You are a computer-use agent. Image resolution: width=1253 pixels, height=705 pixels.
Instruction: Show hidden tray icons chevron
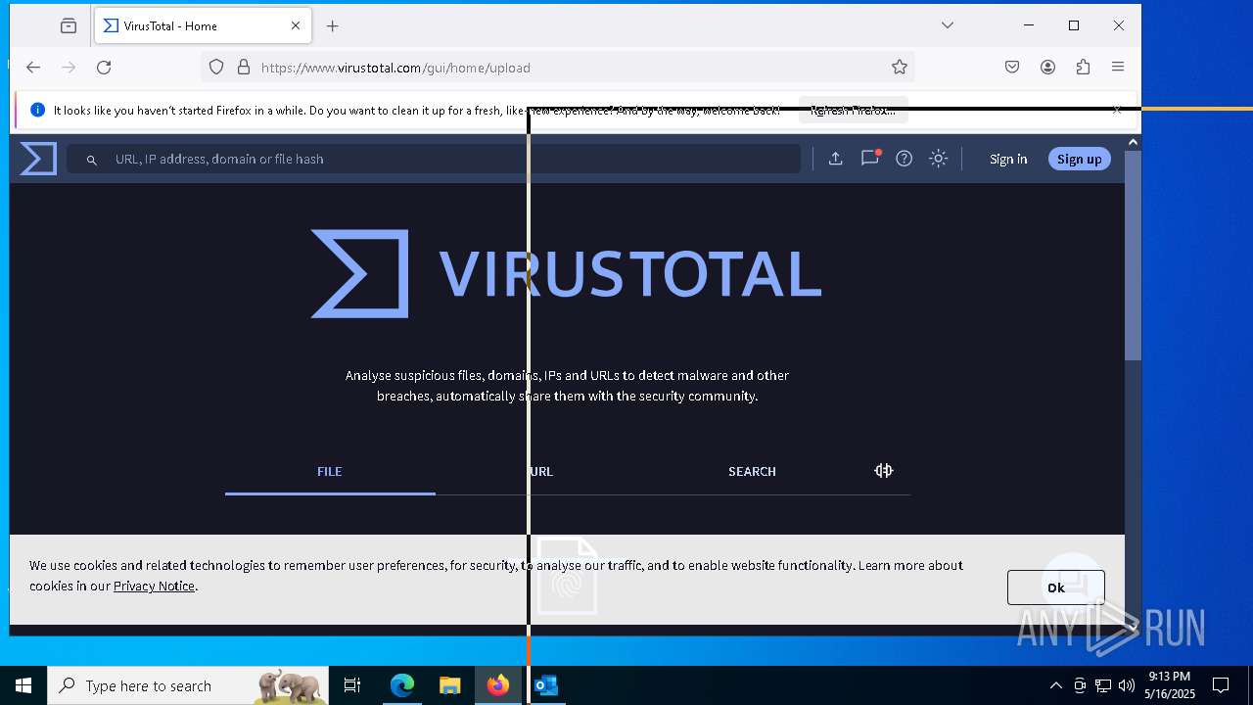[1055, 685]
